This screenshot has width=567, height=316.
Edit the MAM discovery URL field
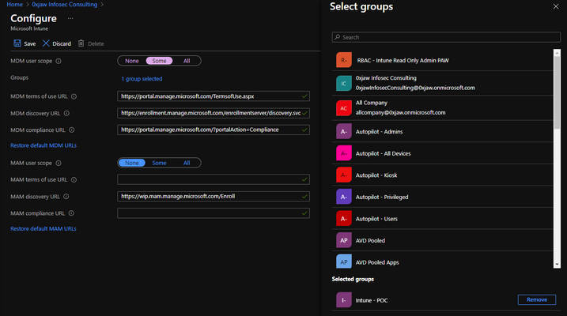(214, 196)
